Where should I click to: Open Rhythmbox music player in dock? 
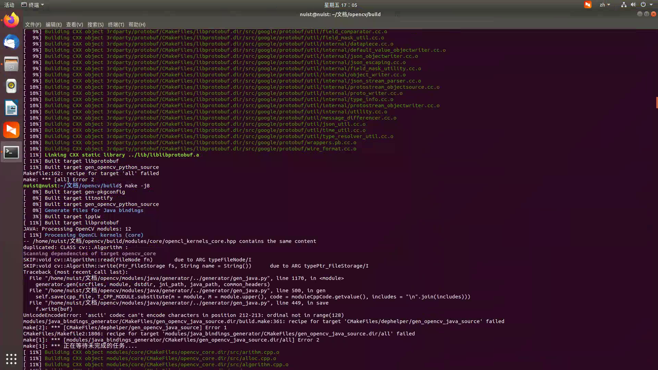tap(11, 86)
